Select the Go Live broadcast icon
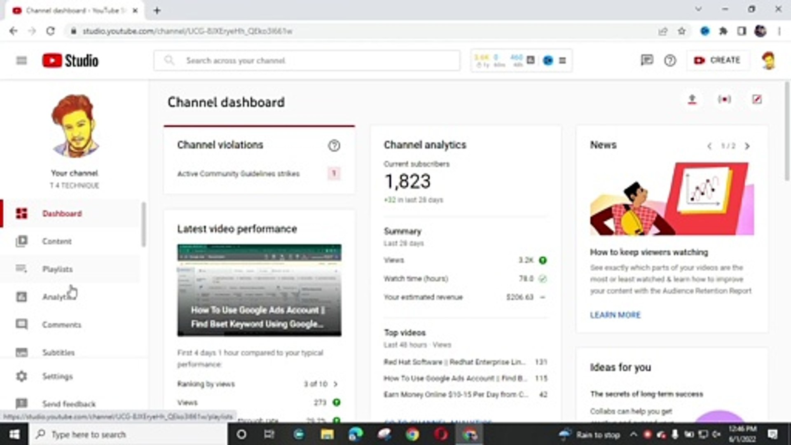791x445 pixels. [x=724, y=99]
